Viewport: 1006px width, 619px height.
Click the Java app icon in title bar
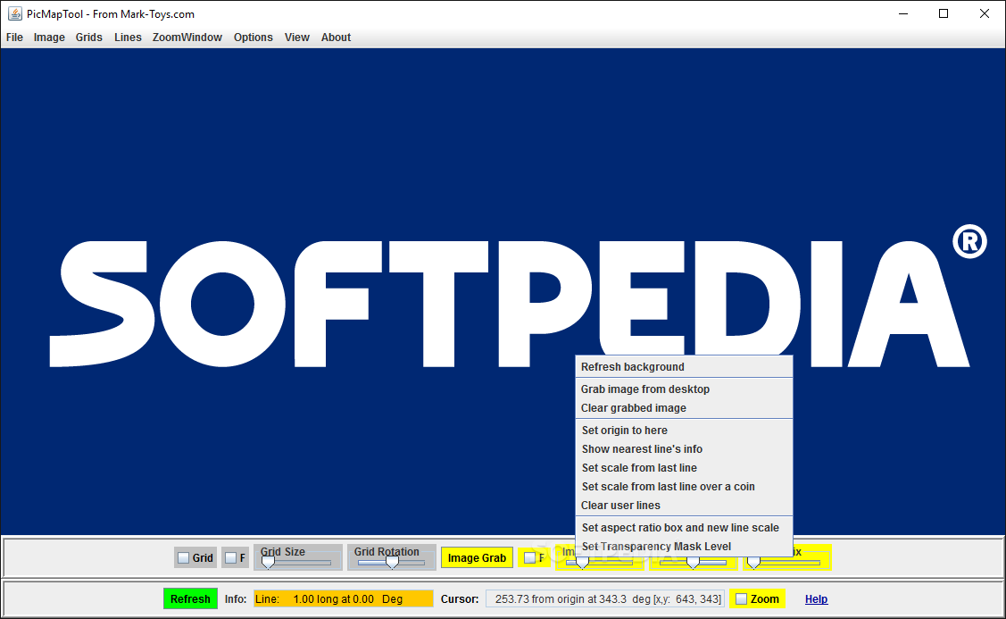(x=15, y=13)
